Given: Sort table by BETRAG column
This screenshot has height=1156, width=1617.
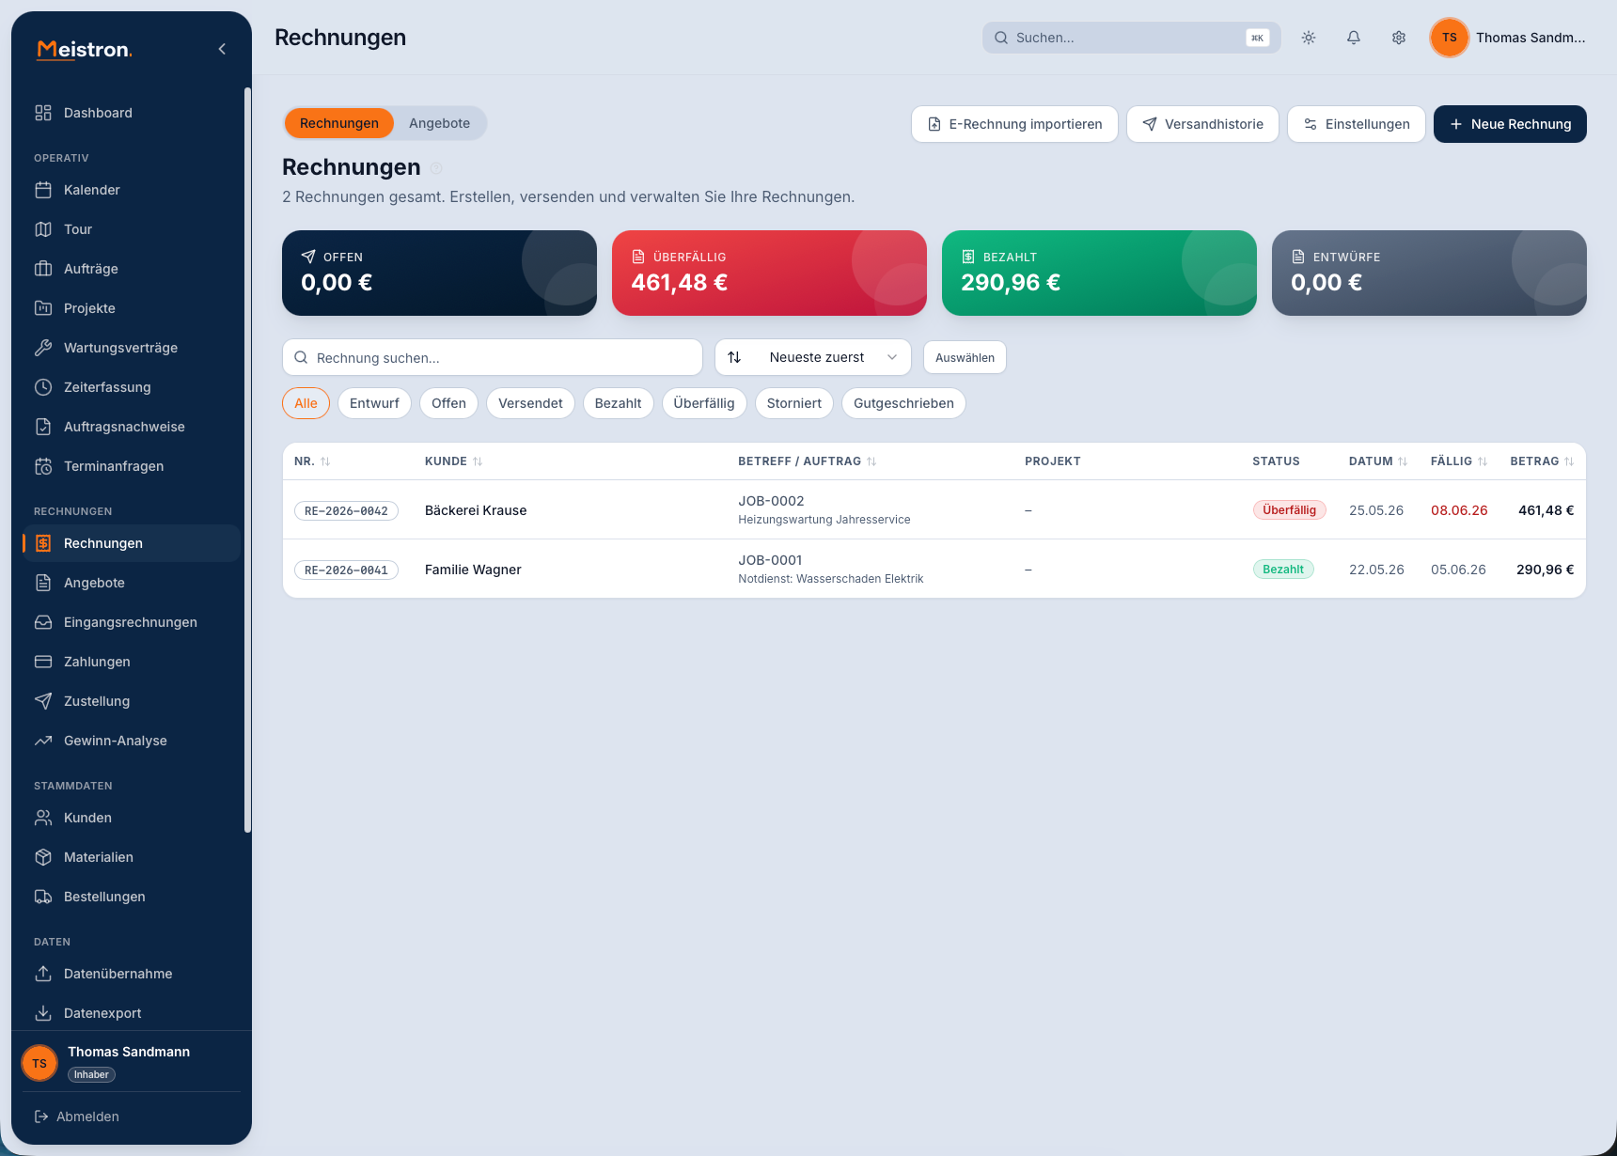Looking at the screenshot, I should point(1542,461).
